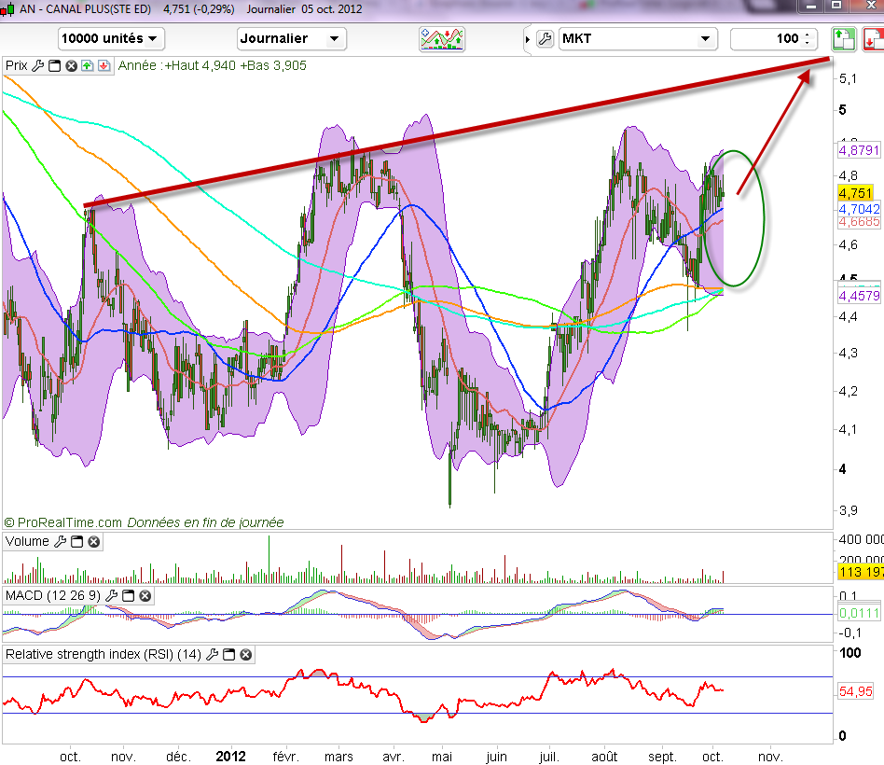Click the wrench icon beside MKT

(546, 39)
